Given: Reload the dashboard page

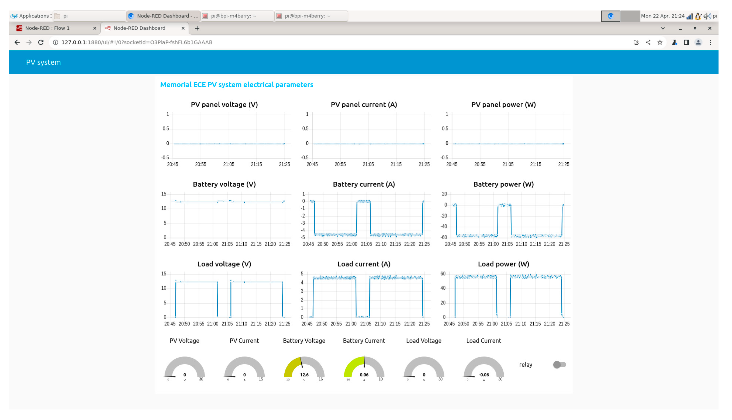Looking at the screenshot, I should (x=41, y=43).
